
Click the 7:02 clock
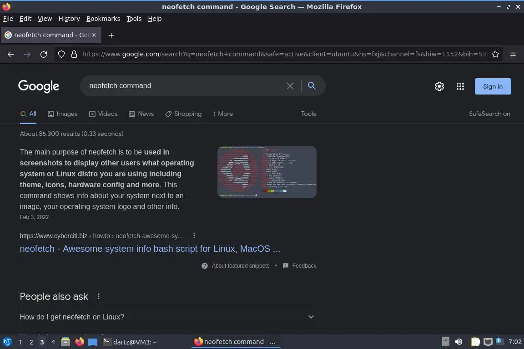point(514,342)
